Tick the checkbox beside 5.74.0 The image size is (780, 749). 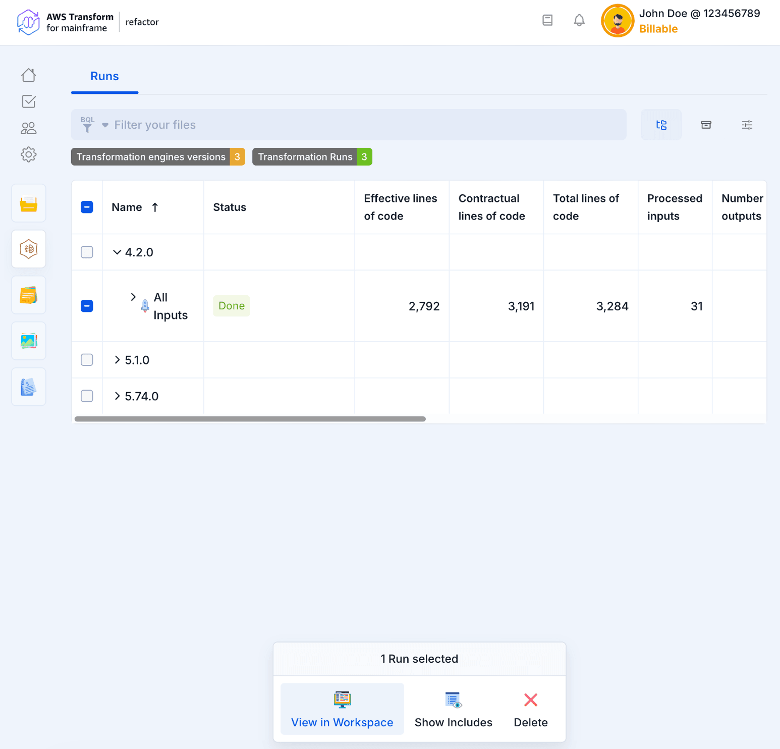pyautogui.click(x=87, y=396)
